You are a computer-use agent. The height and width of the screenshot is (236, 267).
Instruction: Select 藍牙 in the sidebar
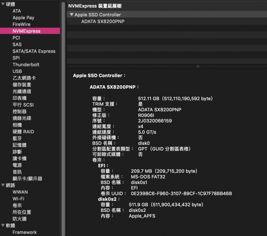coord(17,138)
